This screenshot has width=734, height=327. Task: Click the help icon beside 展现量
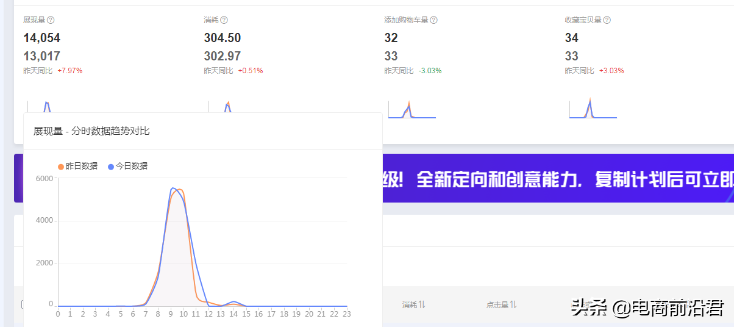point(51,20)
